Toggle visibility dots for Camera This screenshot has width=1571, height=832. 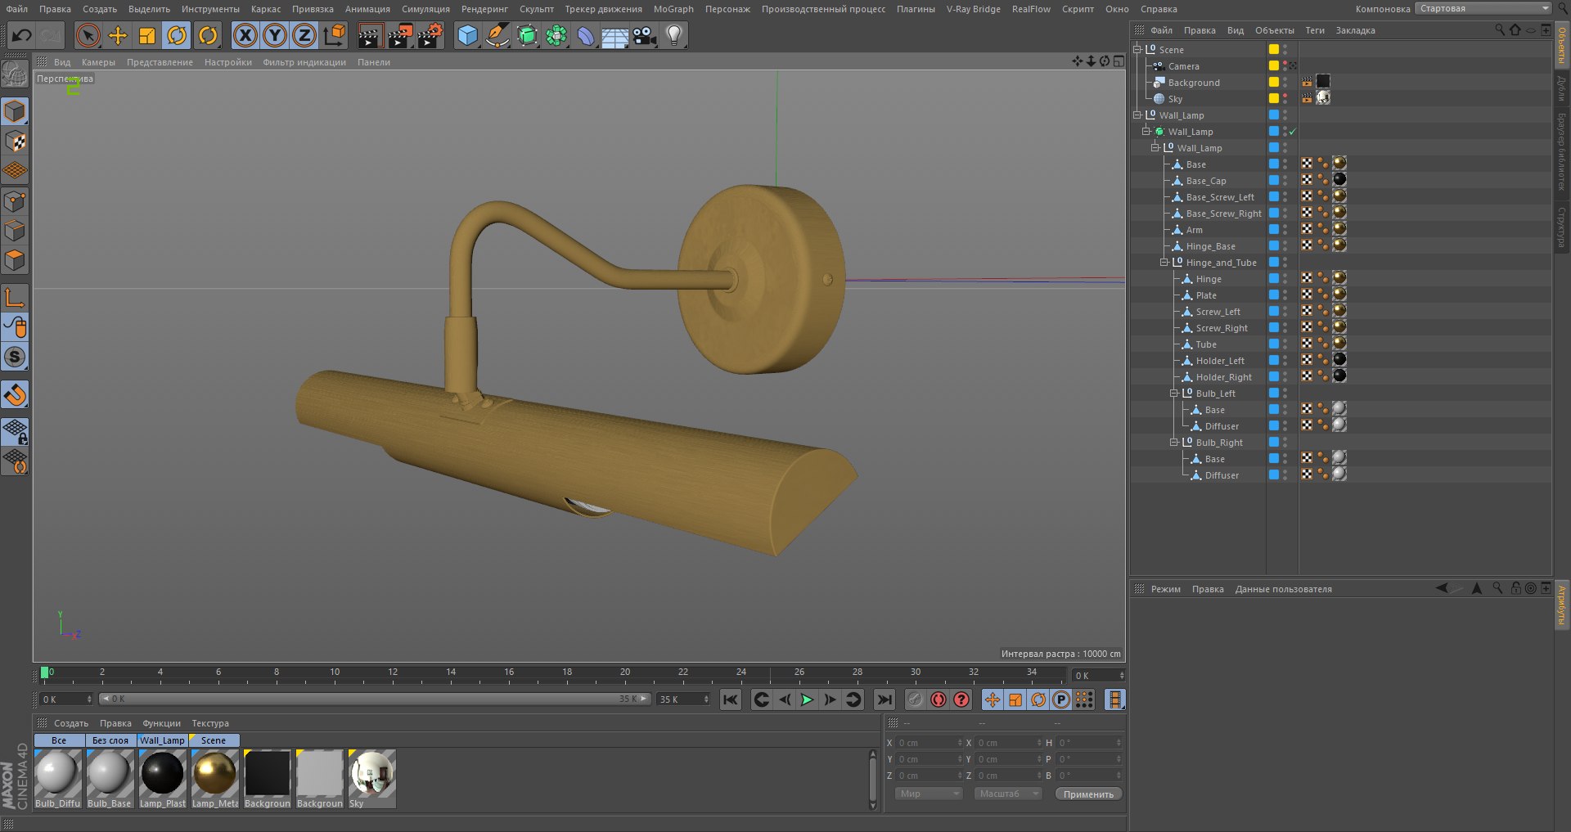click(x=1285, y=65)
